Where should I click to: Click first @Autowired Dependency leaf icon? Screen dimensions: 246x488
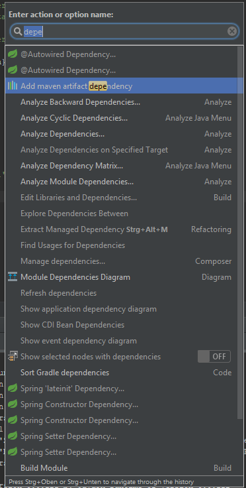tap(13, 54)
